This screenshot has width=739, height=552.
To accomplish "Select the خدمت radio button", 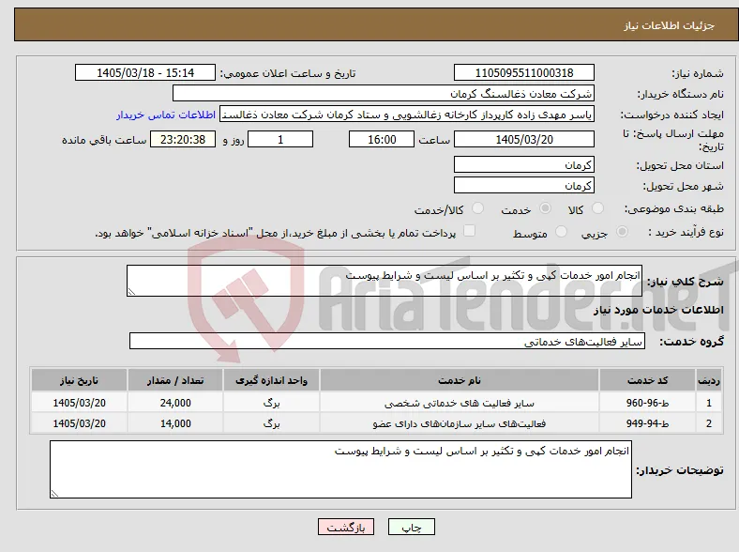I will (545, 208).
